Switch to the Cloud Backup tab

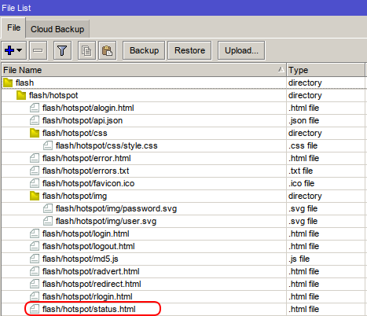[x=57, y=29]
